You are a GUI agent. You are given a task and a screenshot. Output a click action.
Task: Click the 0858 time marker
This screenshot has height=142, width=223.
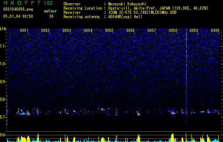pos(173,31)
